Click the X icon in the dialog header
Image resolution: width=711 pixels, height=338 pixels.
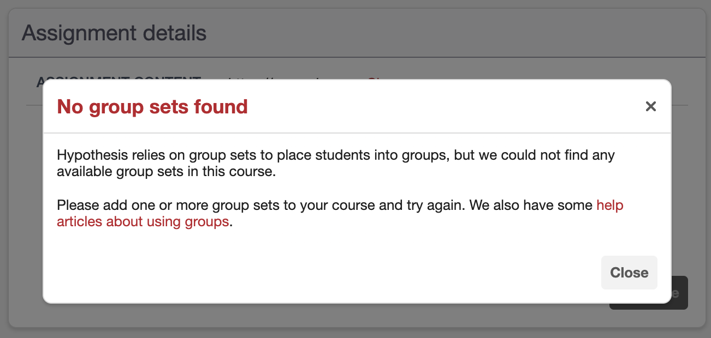click(650, 106)
